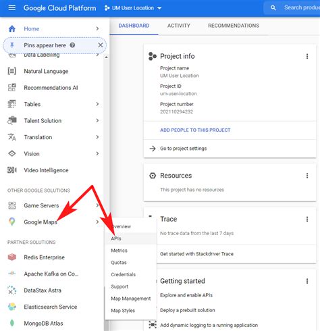
Task: Click the MongoDB Atlas leaf icon
Action: (12, 323)
